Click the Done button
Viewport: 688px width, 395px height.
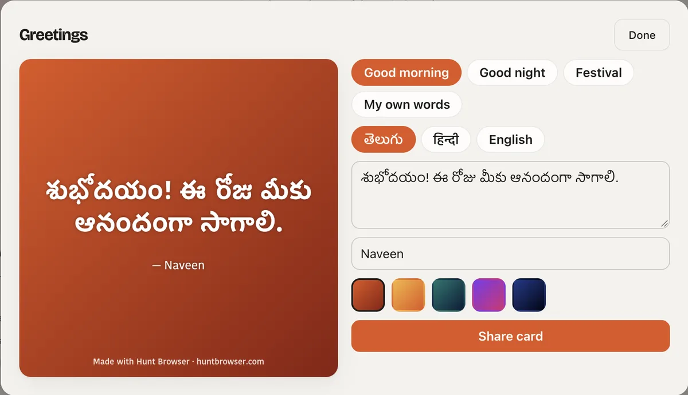pos(642,35)
